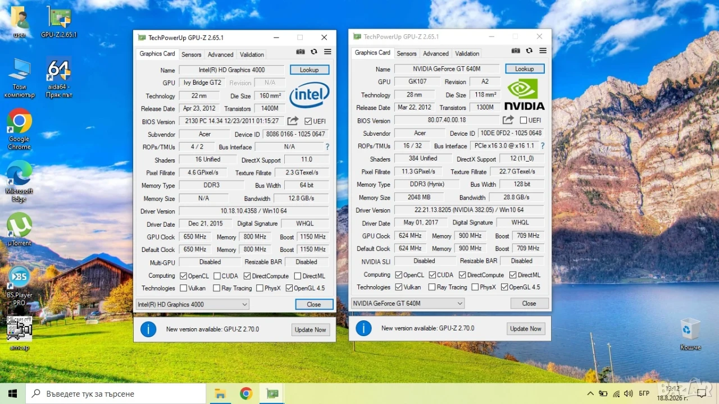Viewport: 719px width, 404px height.
Task: Click the GPU-Z taskbar icon
Action: coord(272,393)
